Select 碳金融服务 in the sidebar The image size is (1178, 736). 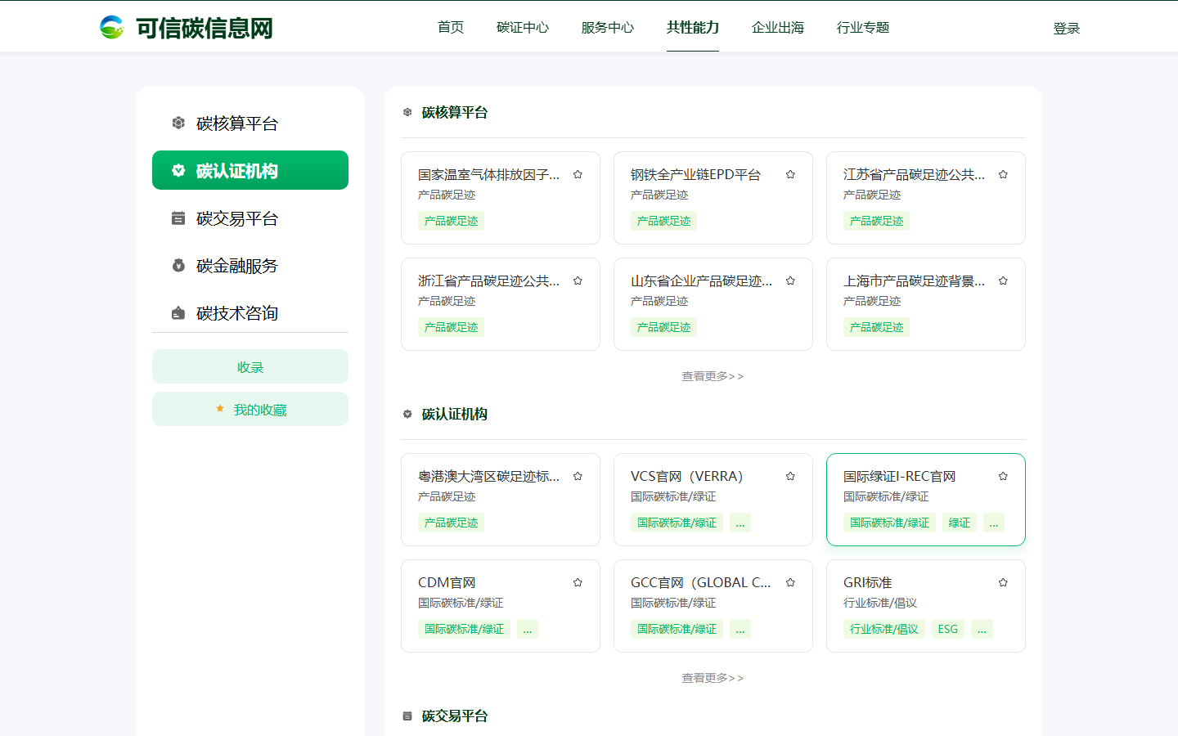click(x=250, y=265)
